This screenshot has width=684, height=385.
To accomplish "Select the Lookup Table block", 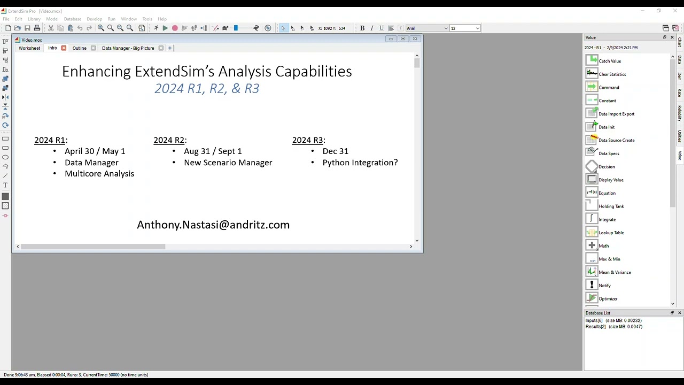I will pos(611,233).
